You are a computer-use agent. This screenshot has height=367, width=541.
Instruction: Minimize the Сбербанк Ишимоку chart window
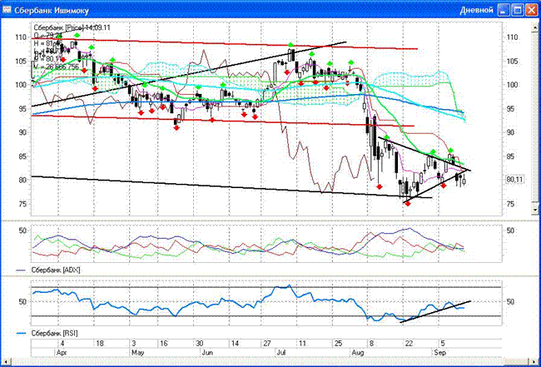pyautogui.click(x=505, y=10)
